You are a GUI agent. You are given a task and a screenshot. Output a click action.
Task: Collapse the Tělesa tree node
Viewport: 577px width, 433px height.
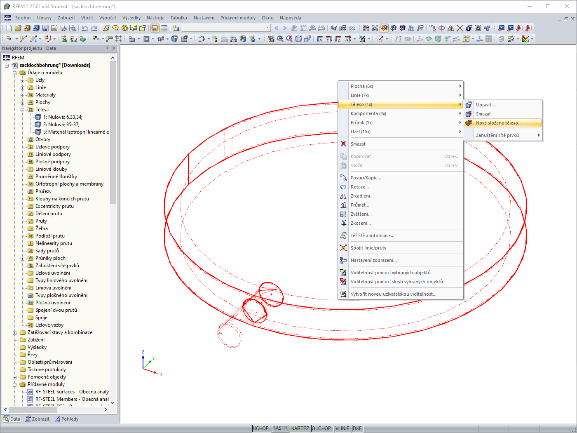[x=23, y=110]
